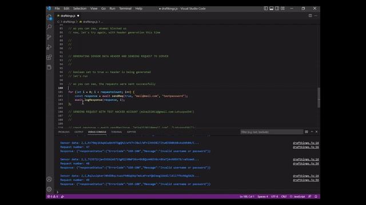Screen dimensions: 366x205
Task: Close the bottom panel
Action: click(x=316, y=132)
